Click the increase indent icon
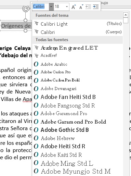The height and width of the screenshot is (176, 131). [96, 7]
